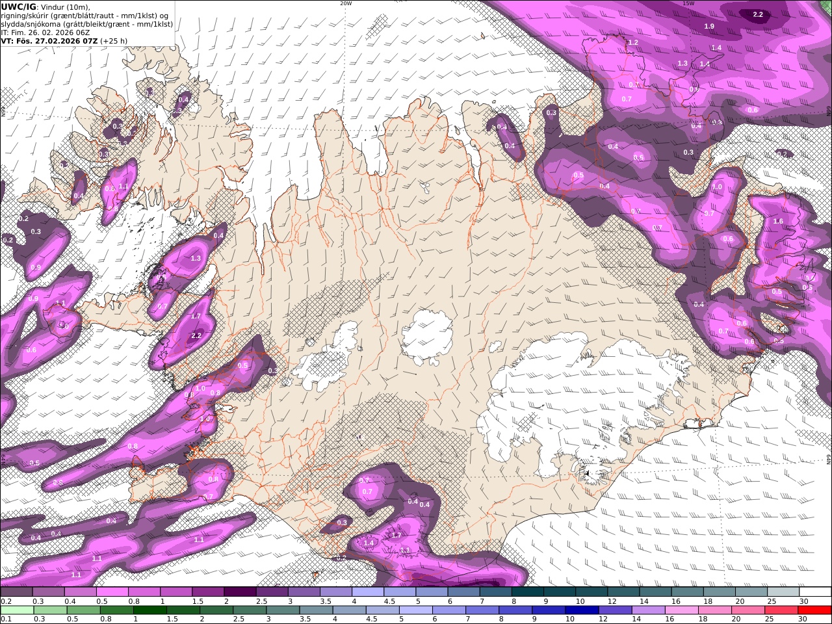Click the lavender swatch between 4 and 4.5, upper legend
This screenshot has height=624, width=832.
point(368,592)
